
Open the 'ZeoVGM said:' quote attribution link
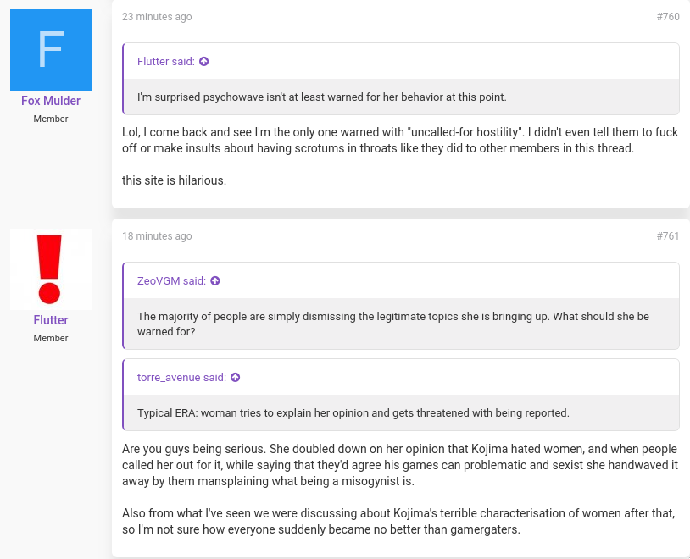[x=171, y=281]
